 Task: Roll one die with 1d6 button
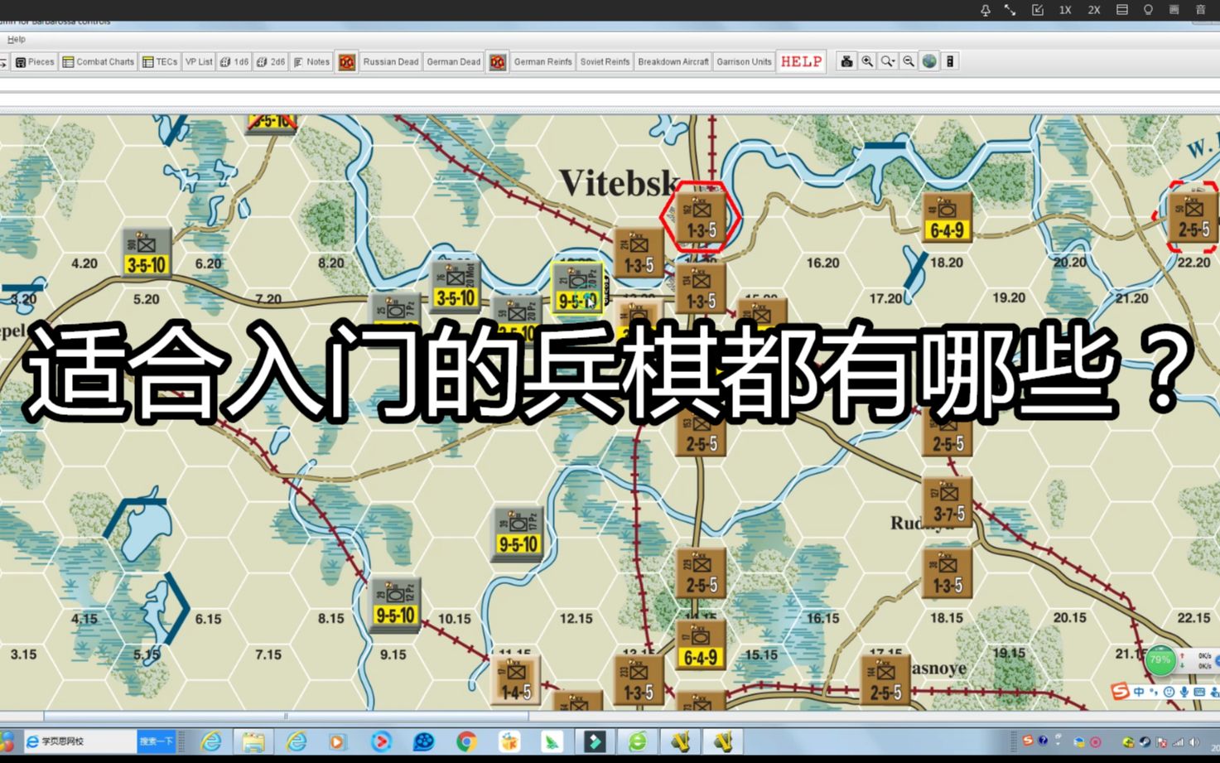[x=234, y=62]
